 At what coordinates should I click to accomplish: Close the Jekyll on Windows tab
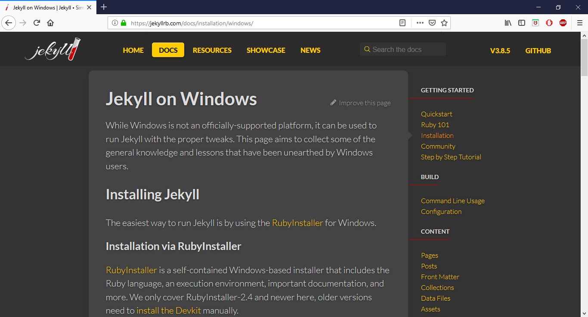point(88,7)
